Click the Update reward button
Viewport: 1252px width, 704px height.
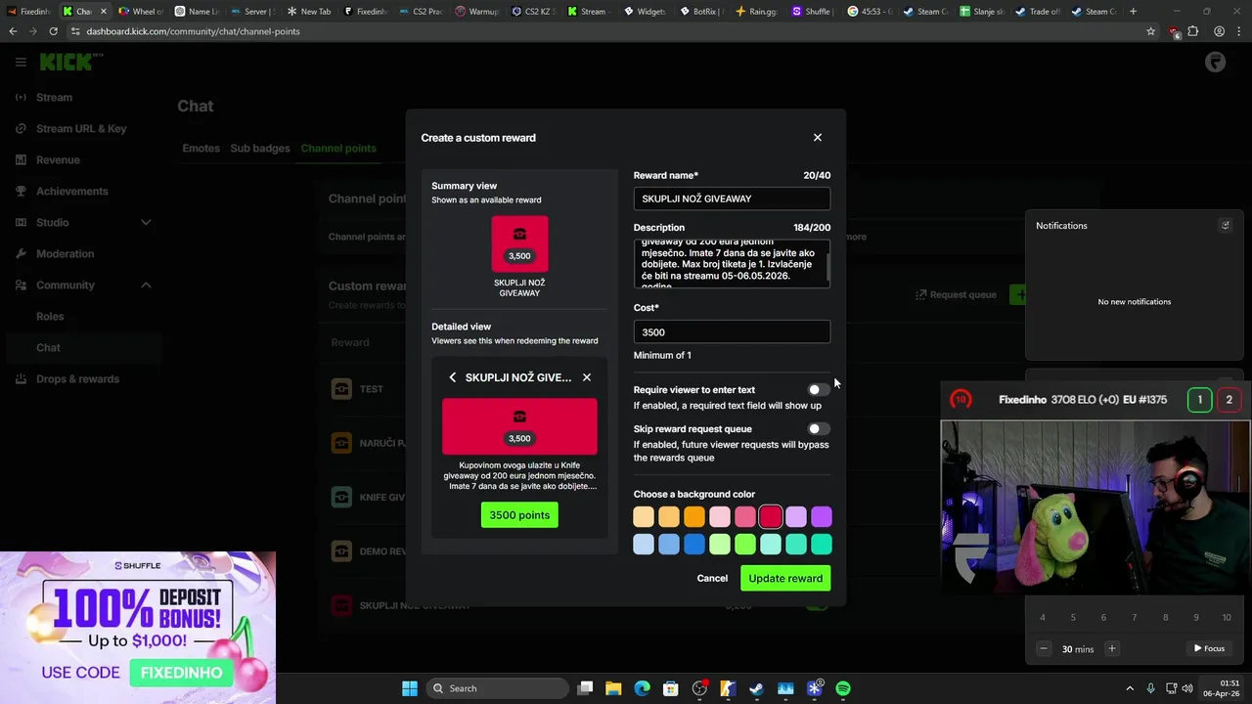tap(785, 578)
